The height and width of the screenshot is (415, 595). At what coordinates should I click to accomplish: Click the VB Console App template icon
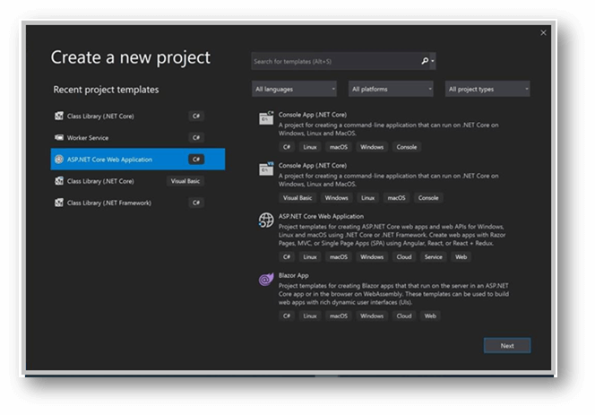(266, 169)
